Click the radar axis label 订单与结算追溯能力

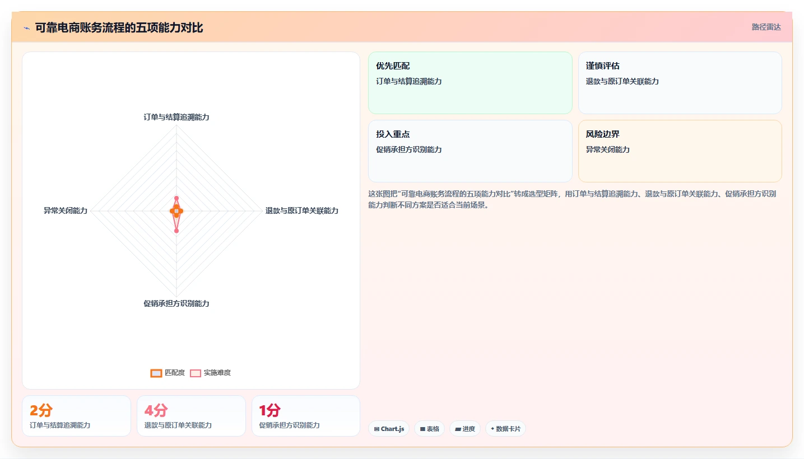click(176, 118)
